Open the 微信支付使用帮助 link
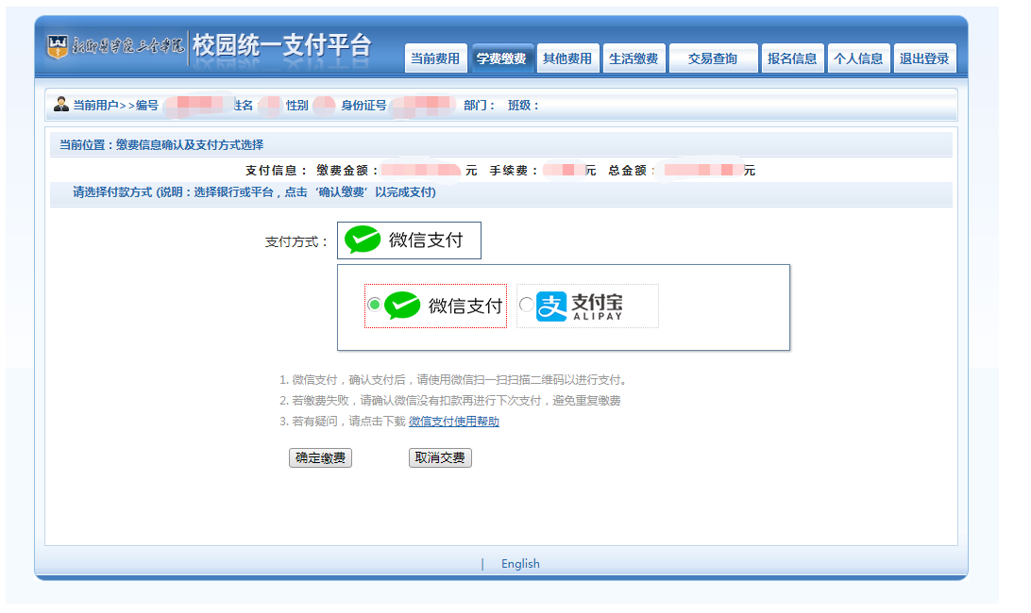 pos(454,422)
